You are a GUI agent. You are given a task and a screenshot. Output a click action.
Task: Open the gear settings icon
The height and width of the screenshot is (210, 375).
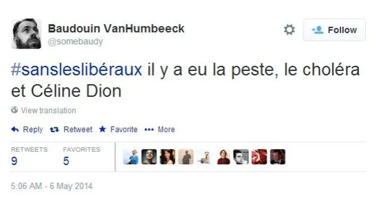[x=289, y=30]
